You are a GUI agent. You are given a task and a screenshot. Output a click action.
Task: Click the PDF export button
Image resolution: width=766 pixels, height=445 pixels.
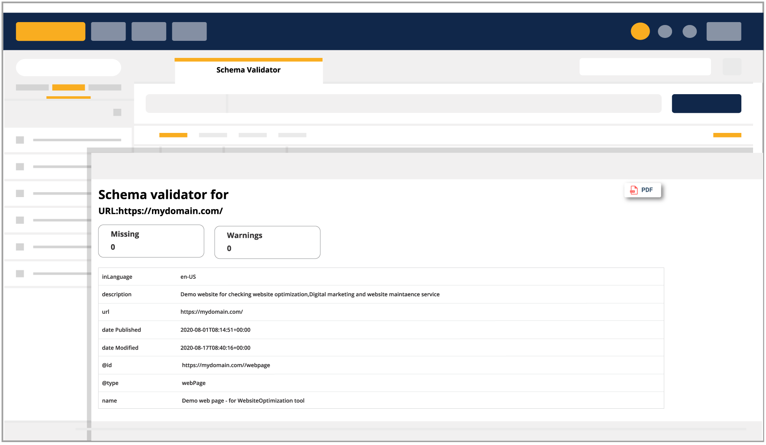point(642,190)
